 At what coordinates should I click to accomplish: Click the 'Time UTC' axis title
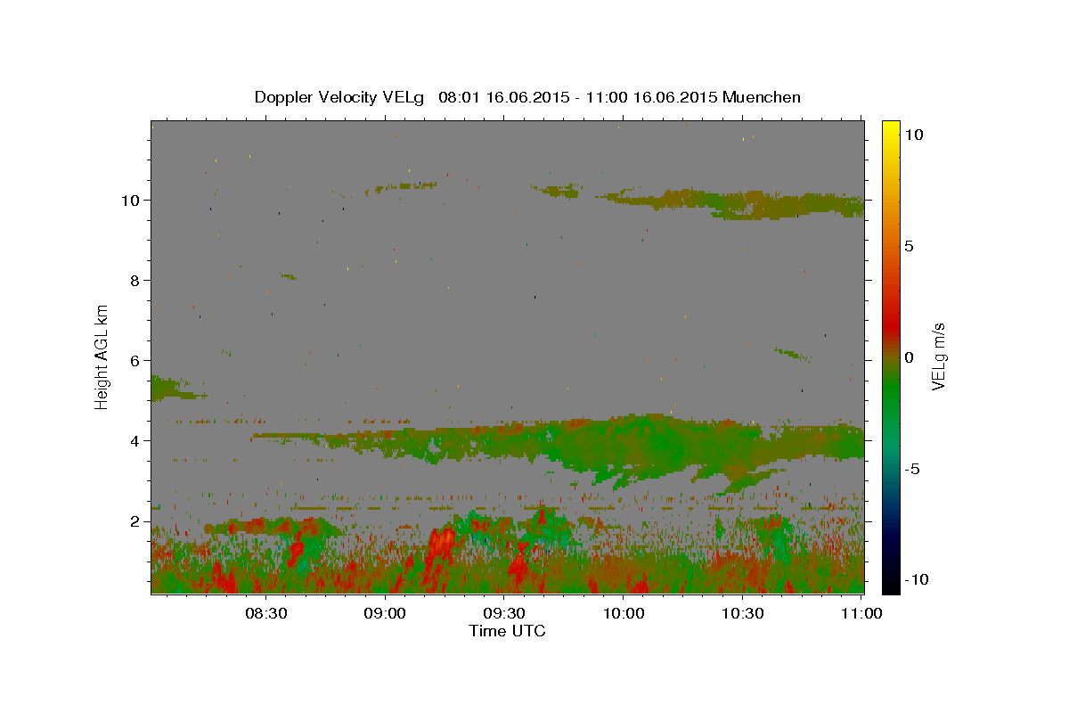[507, 631]
